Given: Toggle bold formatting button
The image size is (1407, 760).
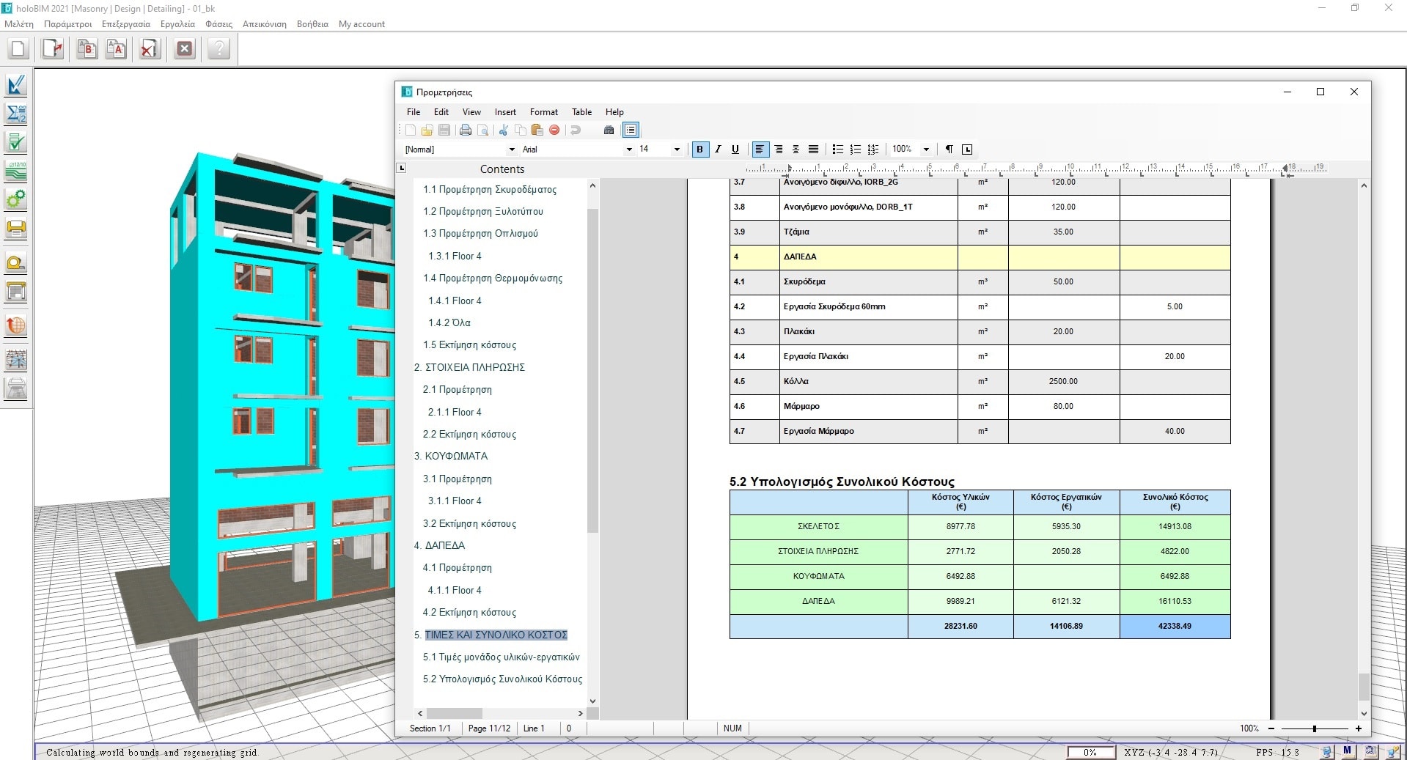Looking at the screenshot, I should point(699,149).
